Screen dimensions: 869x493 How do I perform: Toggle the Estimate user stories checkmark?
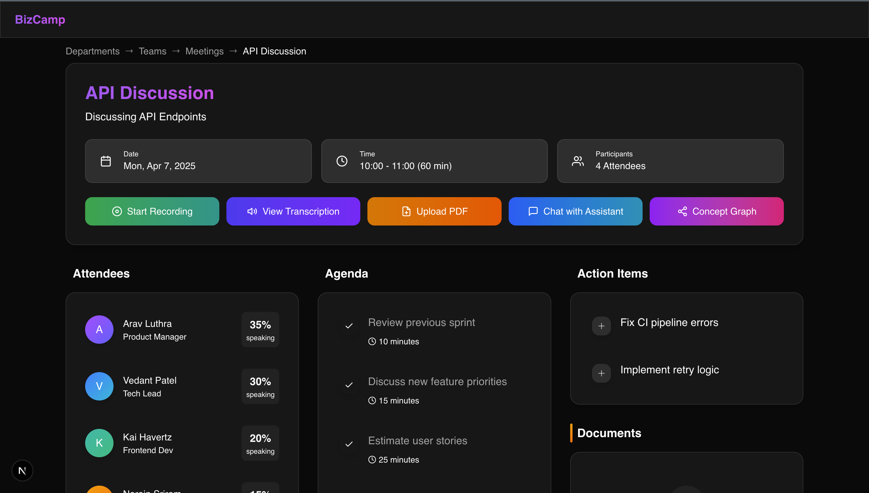(349, 444)
